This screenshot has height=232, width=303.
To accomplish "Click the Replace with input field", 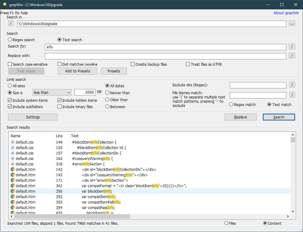I will click(x=165, y=56).
